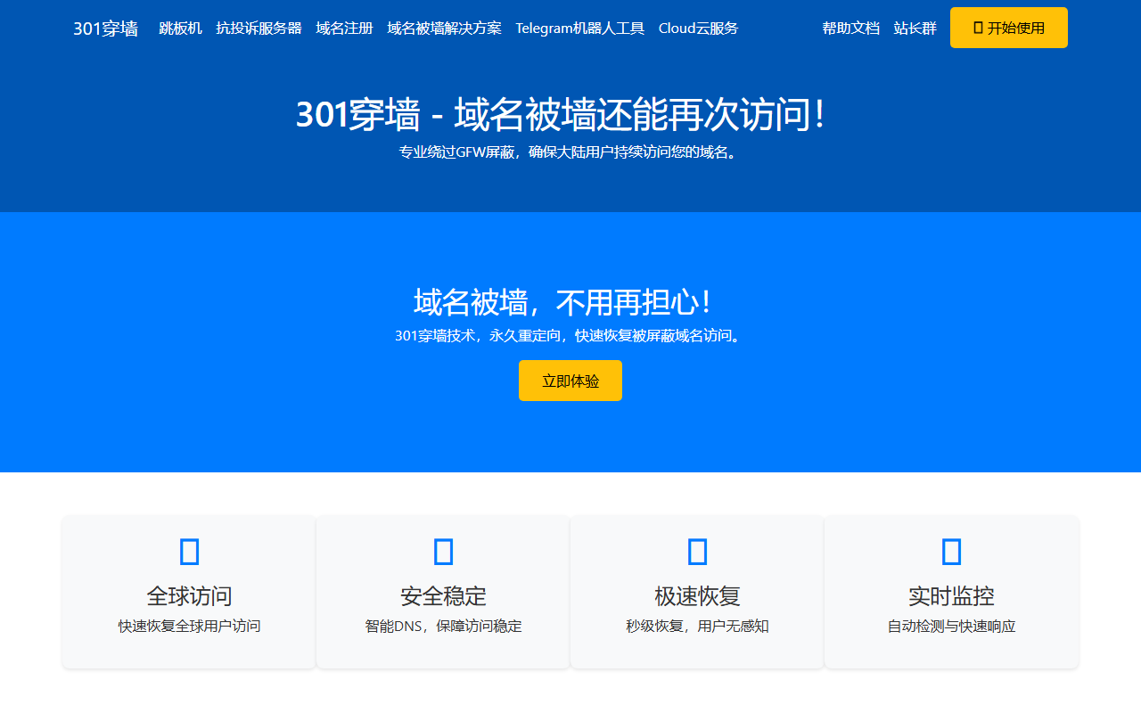The height and width of the screenshot is (713, 1141).
Task: Open the 抗投诉服务器 menu item
Action: [259, 28]
